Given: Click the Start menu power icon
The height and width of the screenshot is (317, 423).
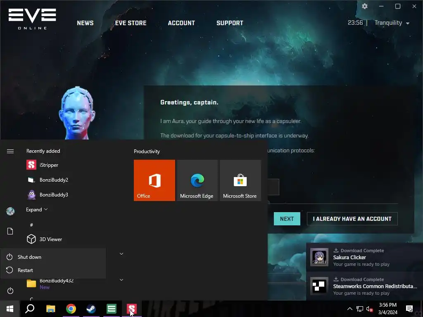Looking at the screenshot, I should 10,291.
